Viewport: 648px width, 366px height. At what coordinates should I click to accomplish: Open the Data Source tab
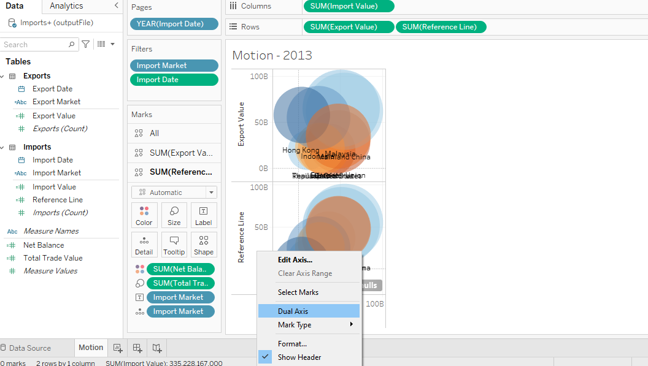tap(29, 348)
